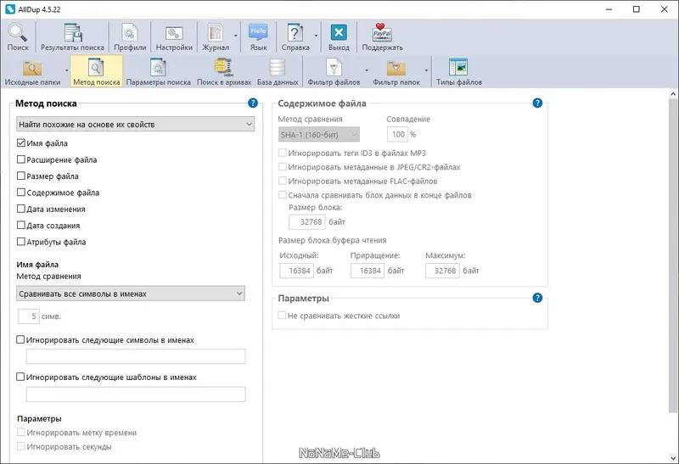679x464 pixels.
Task: Expand the Фильтр файлов dropdown arrow
Action: pos(367,70)
